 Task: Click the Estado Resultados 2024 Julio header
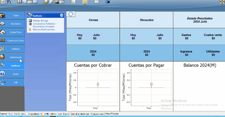200,20
